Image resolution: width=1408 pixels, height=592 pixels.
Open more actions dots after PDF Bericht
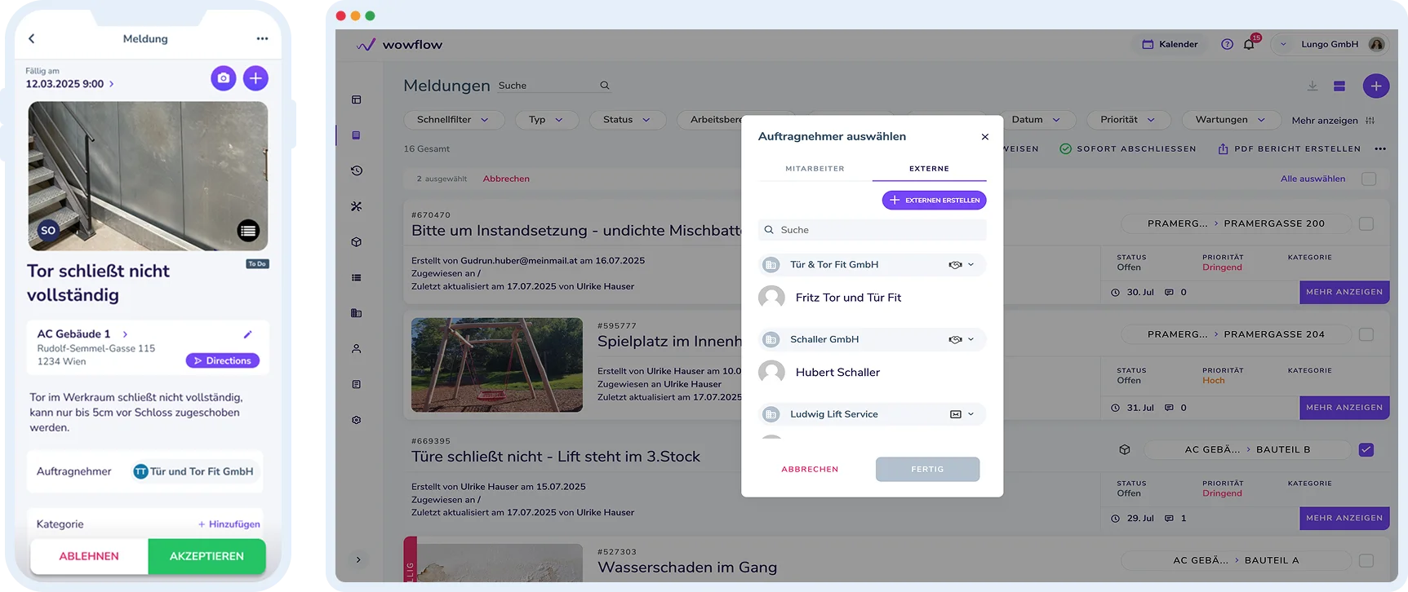click(1380, 149)
